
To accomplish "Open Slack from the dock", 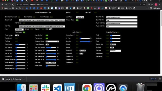I will [x=46, y=88].
